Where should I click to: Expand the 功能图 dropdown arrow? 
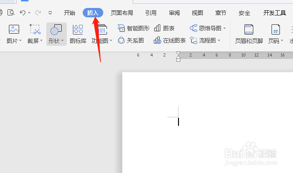[x=111, y=41]
